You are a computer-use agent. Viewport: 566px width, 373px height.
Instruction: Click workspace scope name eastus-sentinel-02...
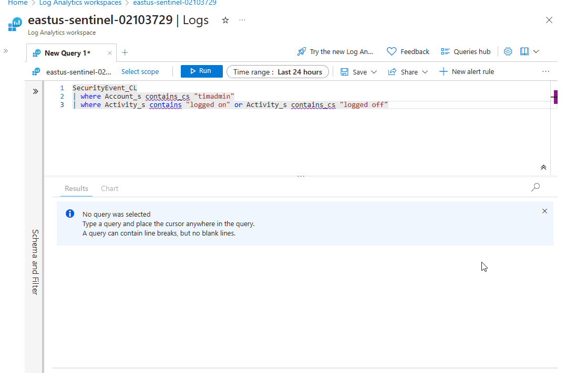tap(79, 72)
